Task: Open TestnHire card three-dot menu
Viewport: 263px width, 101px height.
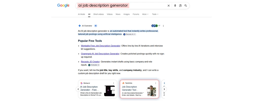Action: (156, 83)
